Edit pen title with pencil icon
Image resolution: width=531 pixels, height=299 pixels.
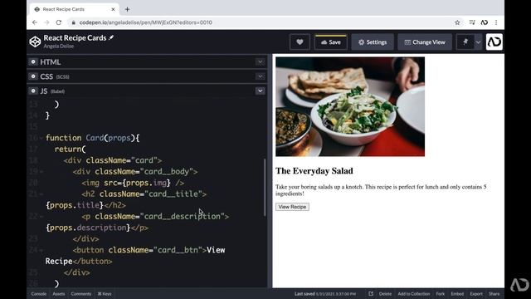111,37
